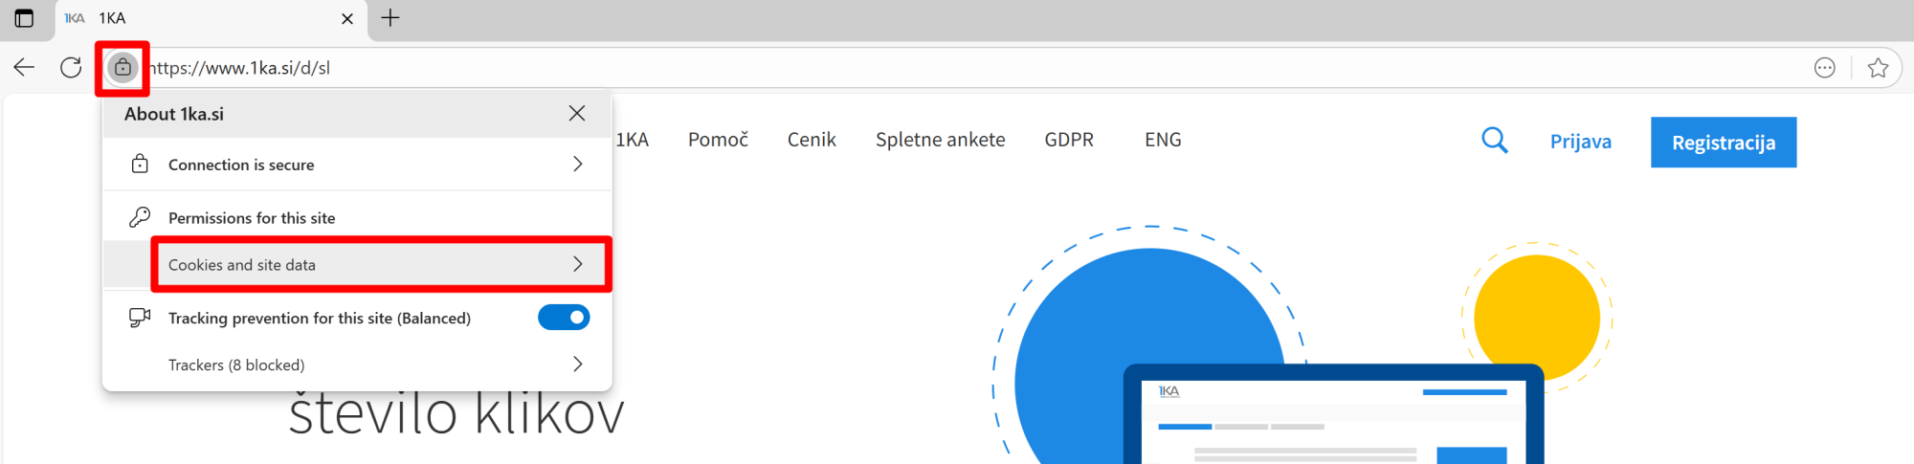The height and width of the screenshot is (464, 1914).
Task: Disable Tracking prevention toggle for this site
Action: (x=564, y=318)
